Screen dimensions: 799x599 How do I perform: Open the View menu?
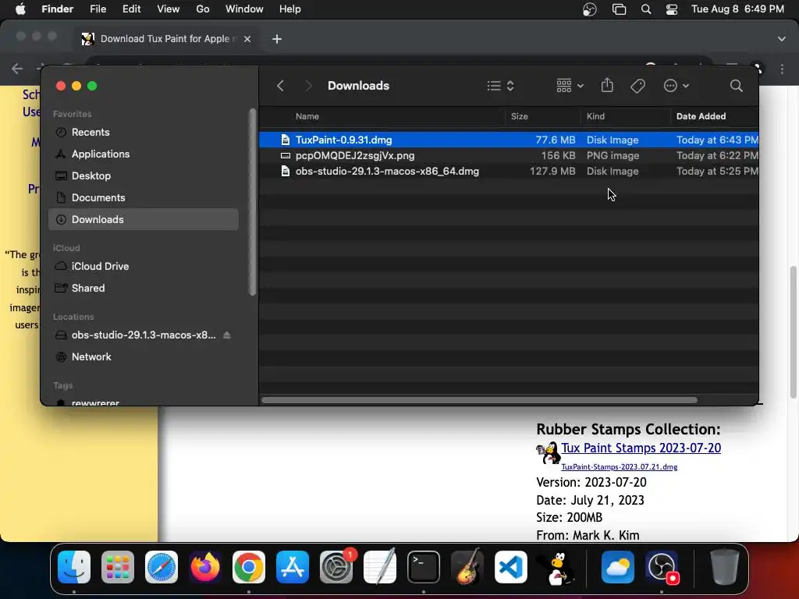click(169, 9)
